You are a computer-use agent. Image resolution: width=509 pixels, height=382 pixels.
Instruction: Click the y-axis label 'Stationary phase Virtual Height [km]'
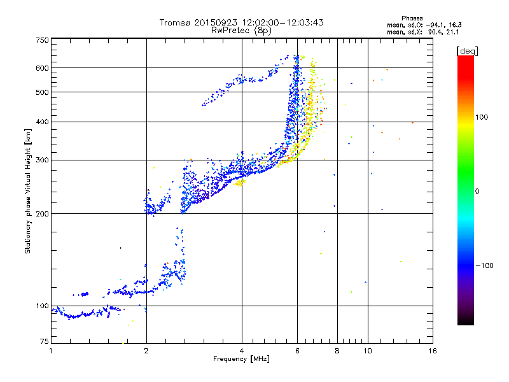click(x=27, y=191)
